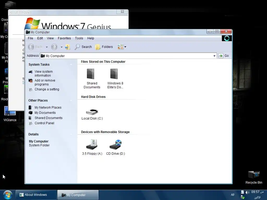Image resolution: width=267 pixels, height=200 pixels.
Task: Toggle the Folders pane button
Action: (x=104, y=47)
